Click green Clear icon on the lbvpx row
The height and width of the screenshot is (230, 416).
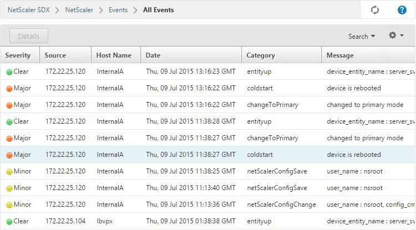(9, 222)
